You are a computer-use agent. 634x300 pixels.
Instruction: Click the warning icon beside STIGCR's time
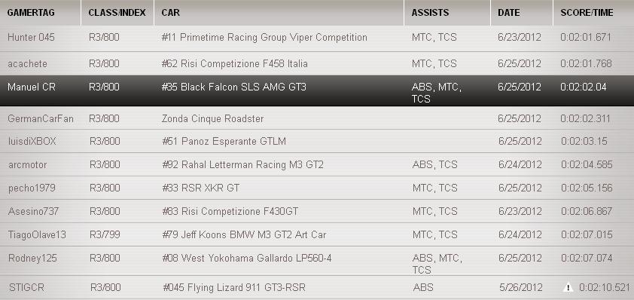tap(568, 288)
